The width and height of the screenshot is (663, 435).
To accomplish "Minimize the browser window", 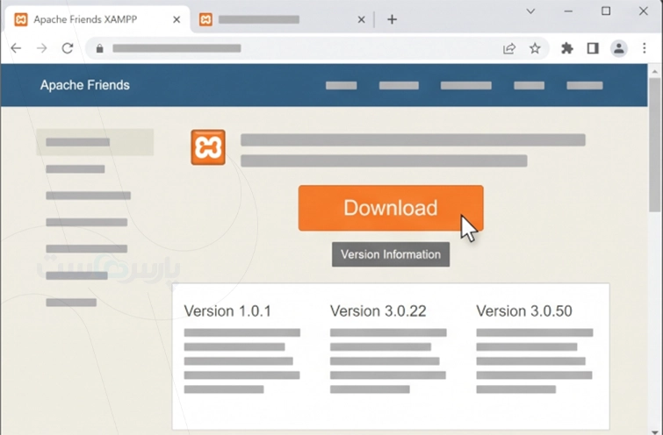I will pos(568,11).
